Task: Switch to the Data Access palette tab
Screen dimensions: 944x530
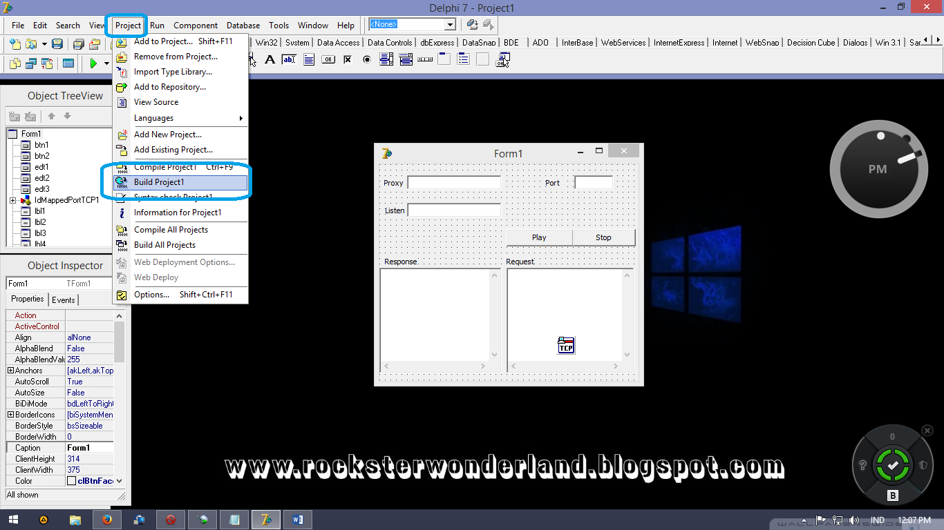Action: (x=338, y=42)
